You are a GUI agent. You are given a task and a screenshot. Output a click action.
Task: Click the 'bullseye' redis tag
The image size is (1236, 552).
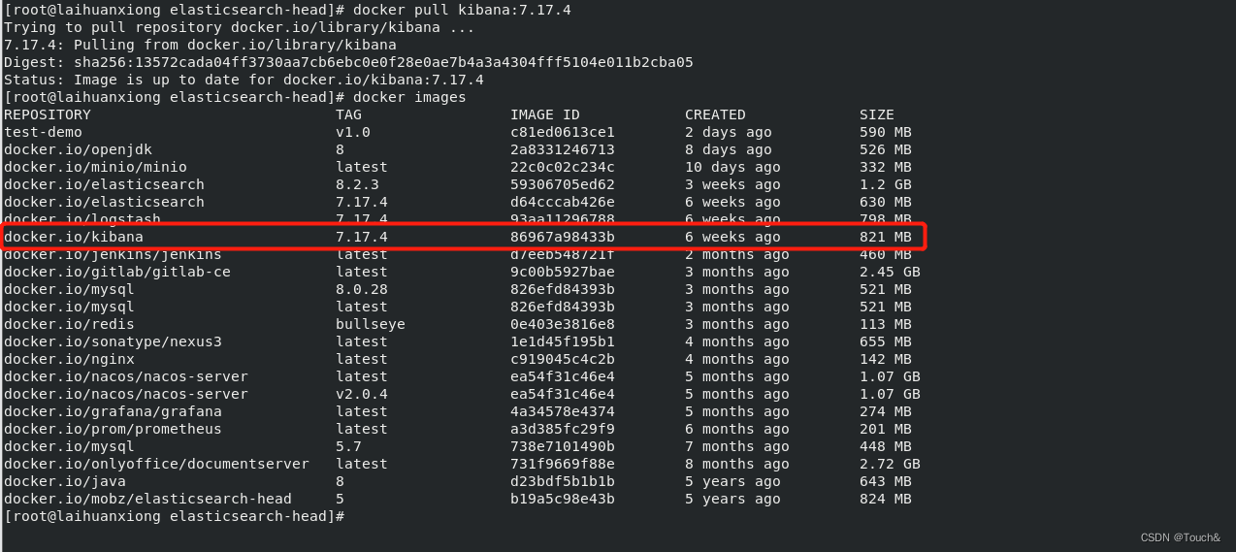[x=371, y=324]
